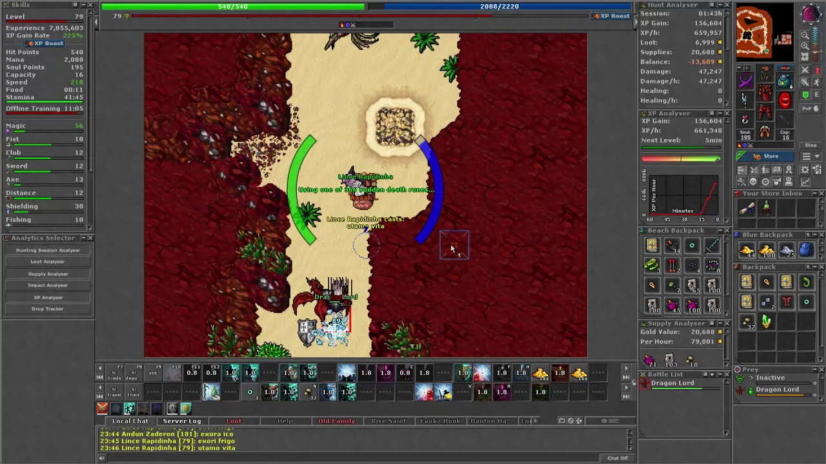
Task: Click the compass rose on the minimap panel
Action: pos(811,14)
